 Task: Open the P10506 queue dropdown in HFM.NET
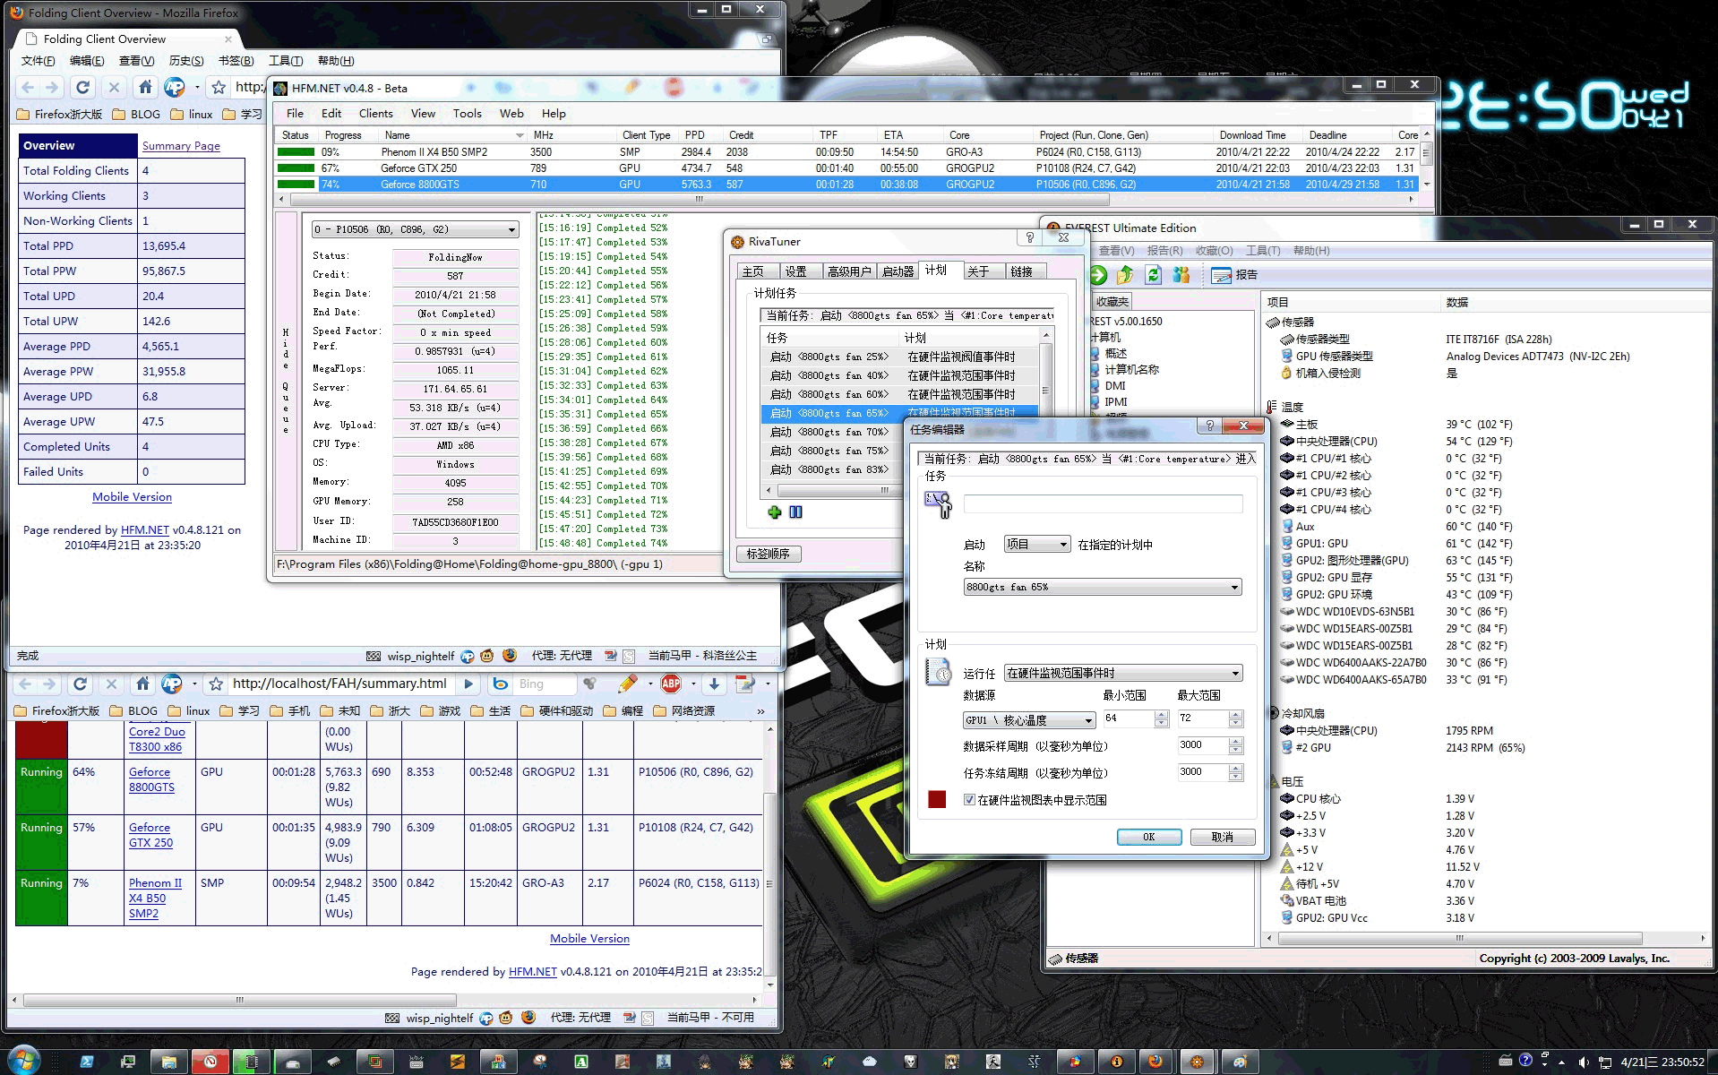click(415, 229)
